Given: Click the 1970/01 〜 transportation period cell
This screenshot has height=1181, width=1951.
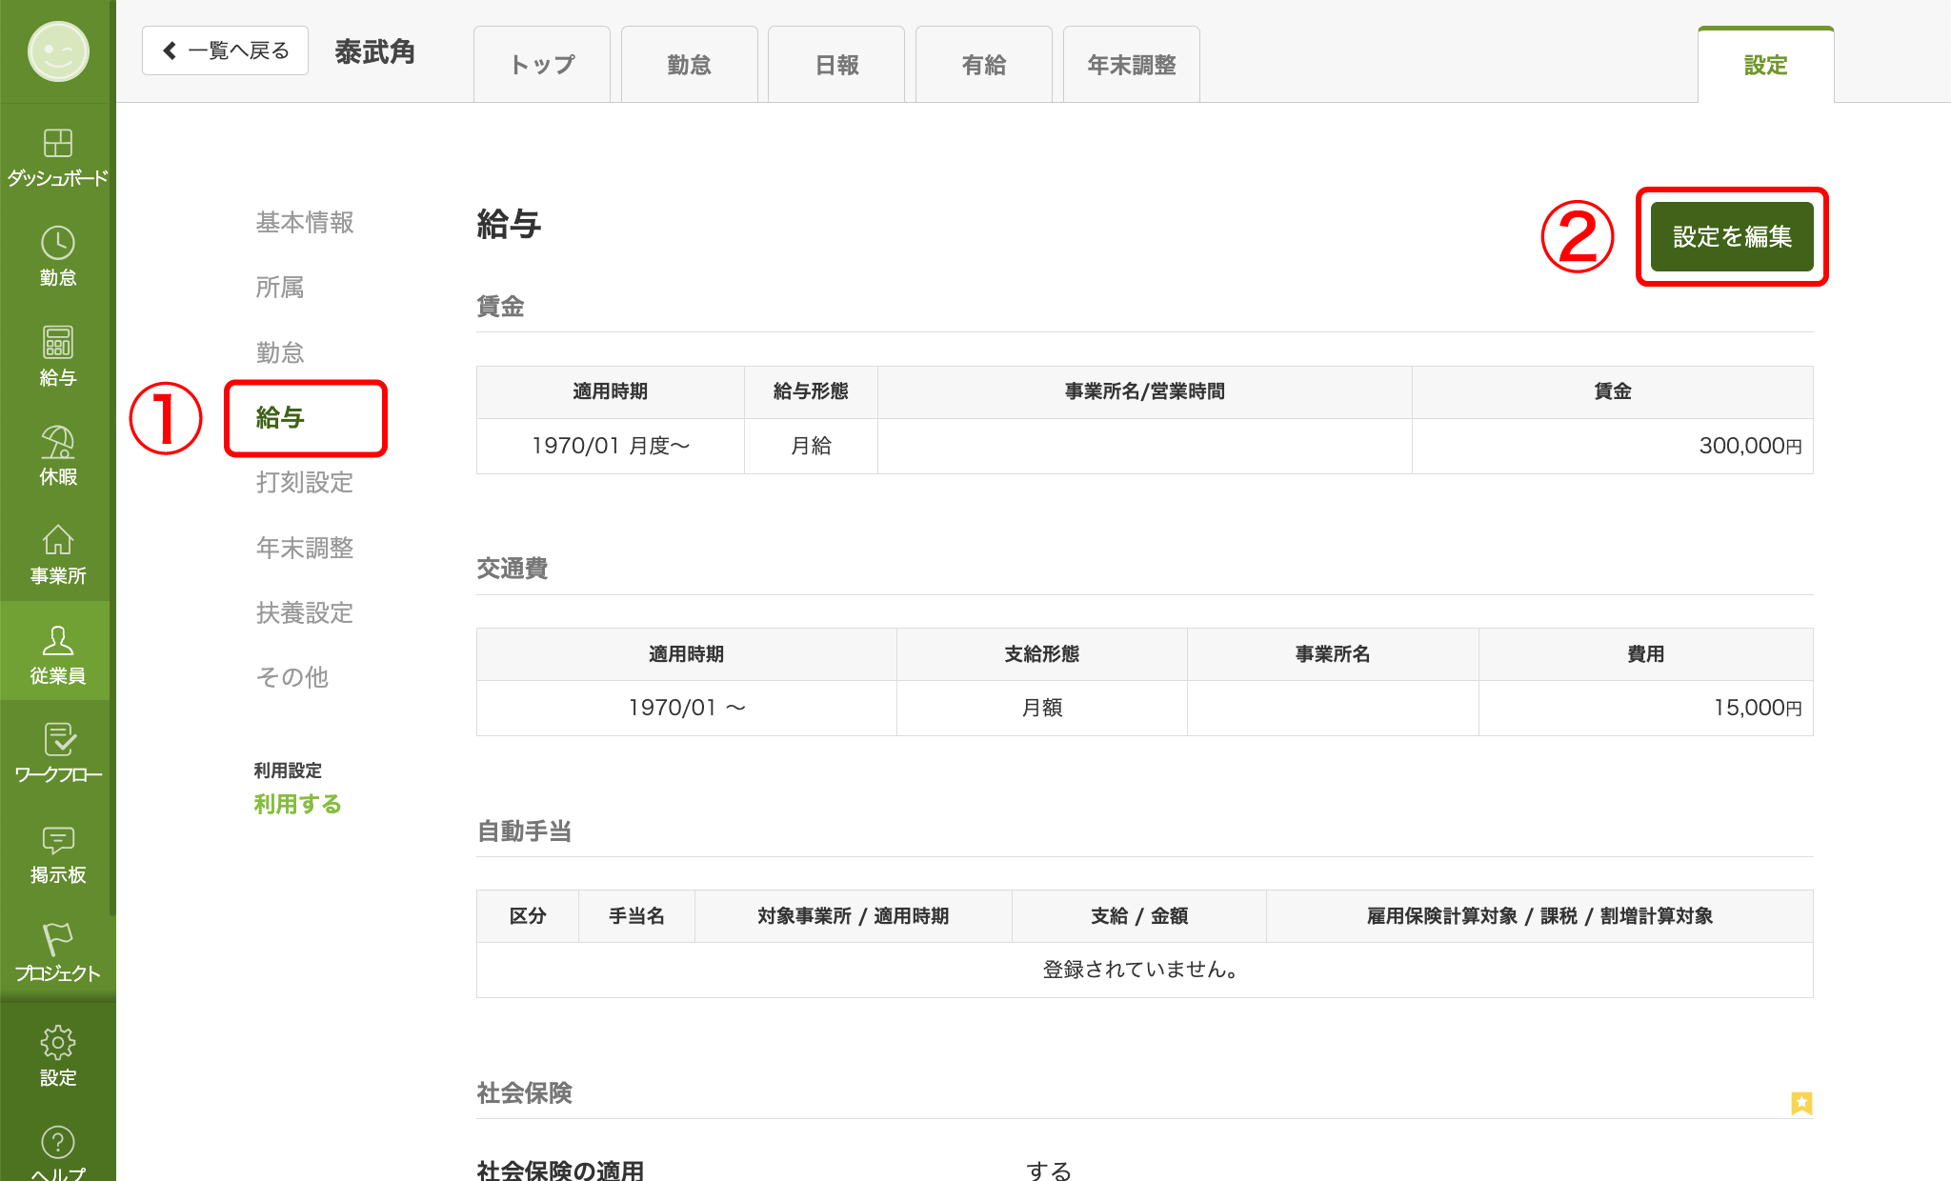Looking at the screenshot, I should pyautogui.click(x=687, y=708).
